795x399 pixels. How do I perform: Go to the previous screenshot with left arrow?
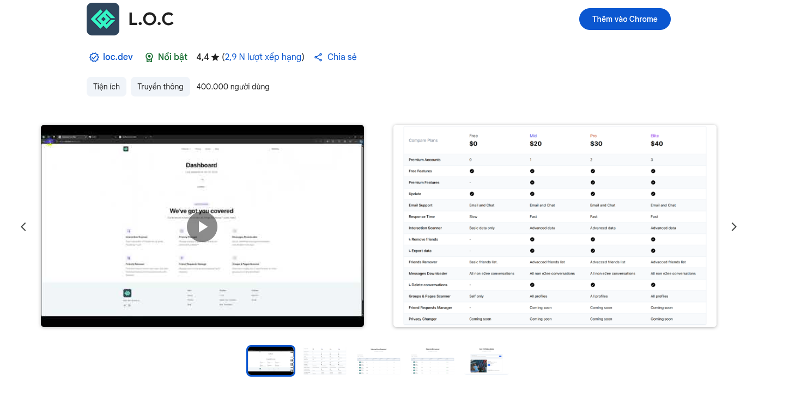pos(23,227)
